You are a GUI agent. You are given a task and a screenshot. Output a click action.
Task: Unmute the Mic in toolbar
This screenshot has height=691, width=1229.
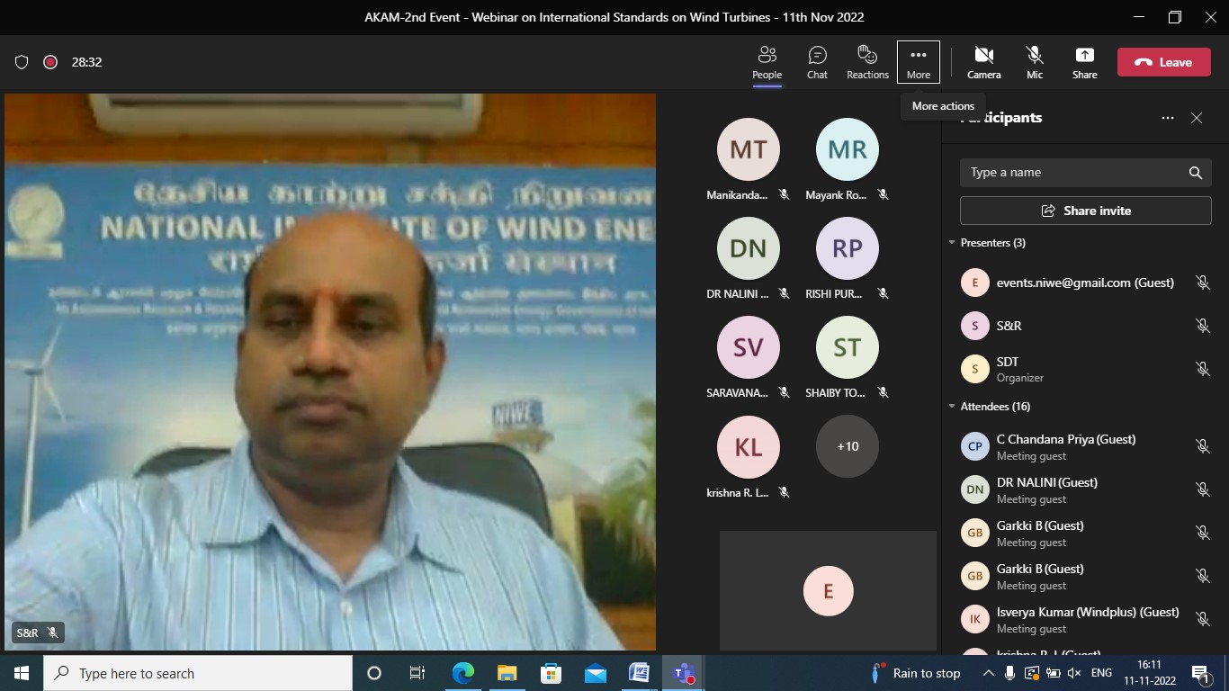click(x=1035, y=62)
